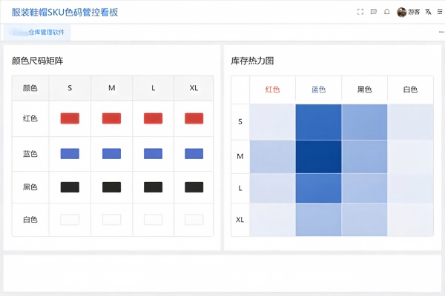Open the notifications bell
Screen dimensions: 445x296
pyautogui.click(x=387, y=12)
